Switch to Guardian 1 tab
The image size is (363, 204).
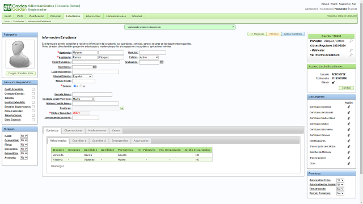79,141
